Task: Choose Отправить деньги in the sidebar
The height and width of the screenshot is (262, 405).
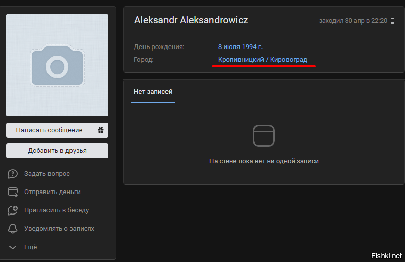Action: [x=52, y=192]
